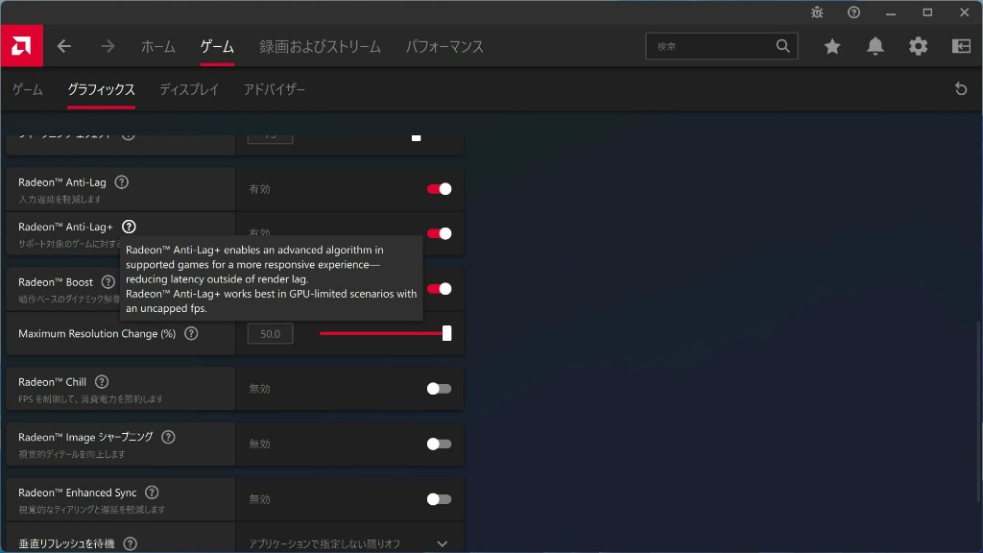Show help for Radeon Image sharpening
Viewport: 983px width, 553px height.
point(168,437)
